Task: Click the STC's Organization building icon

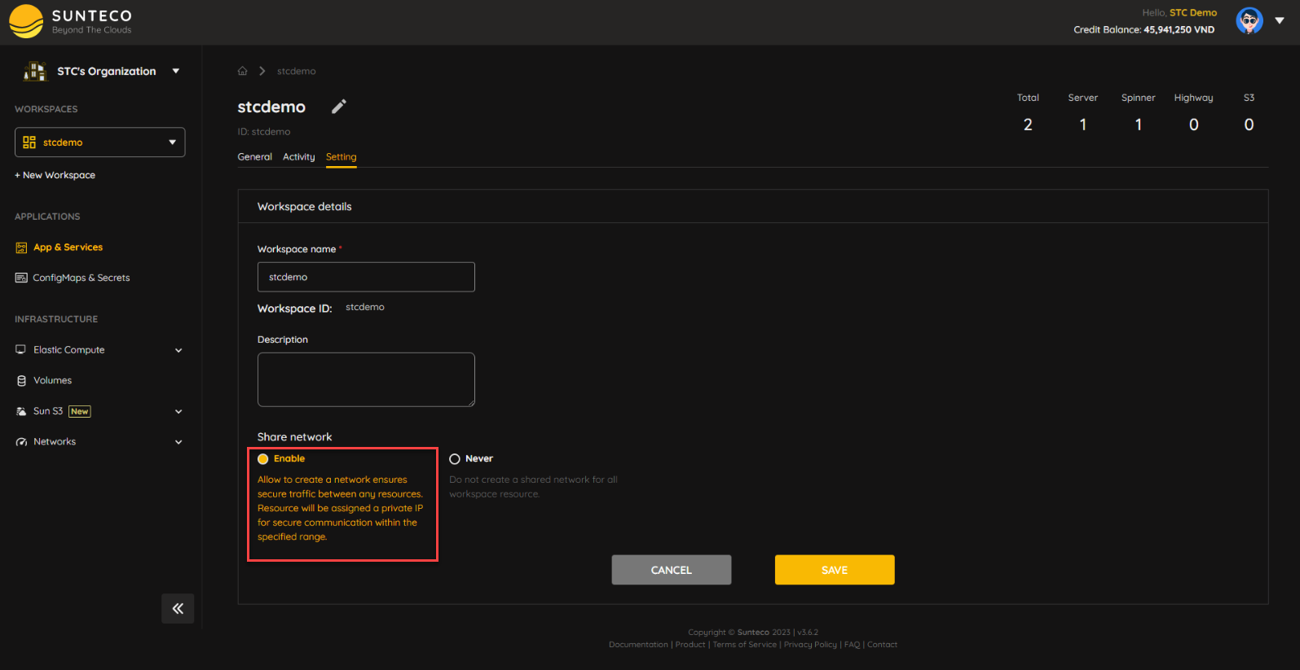Action: pyautogui.click(x=35, y=72)
